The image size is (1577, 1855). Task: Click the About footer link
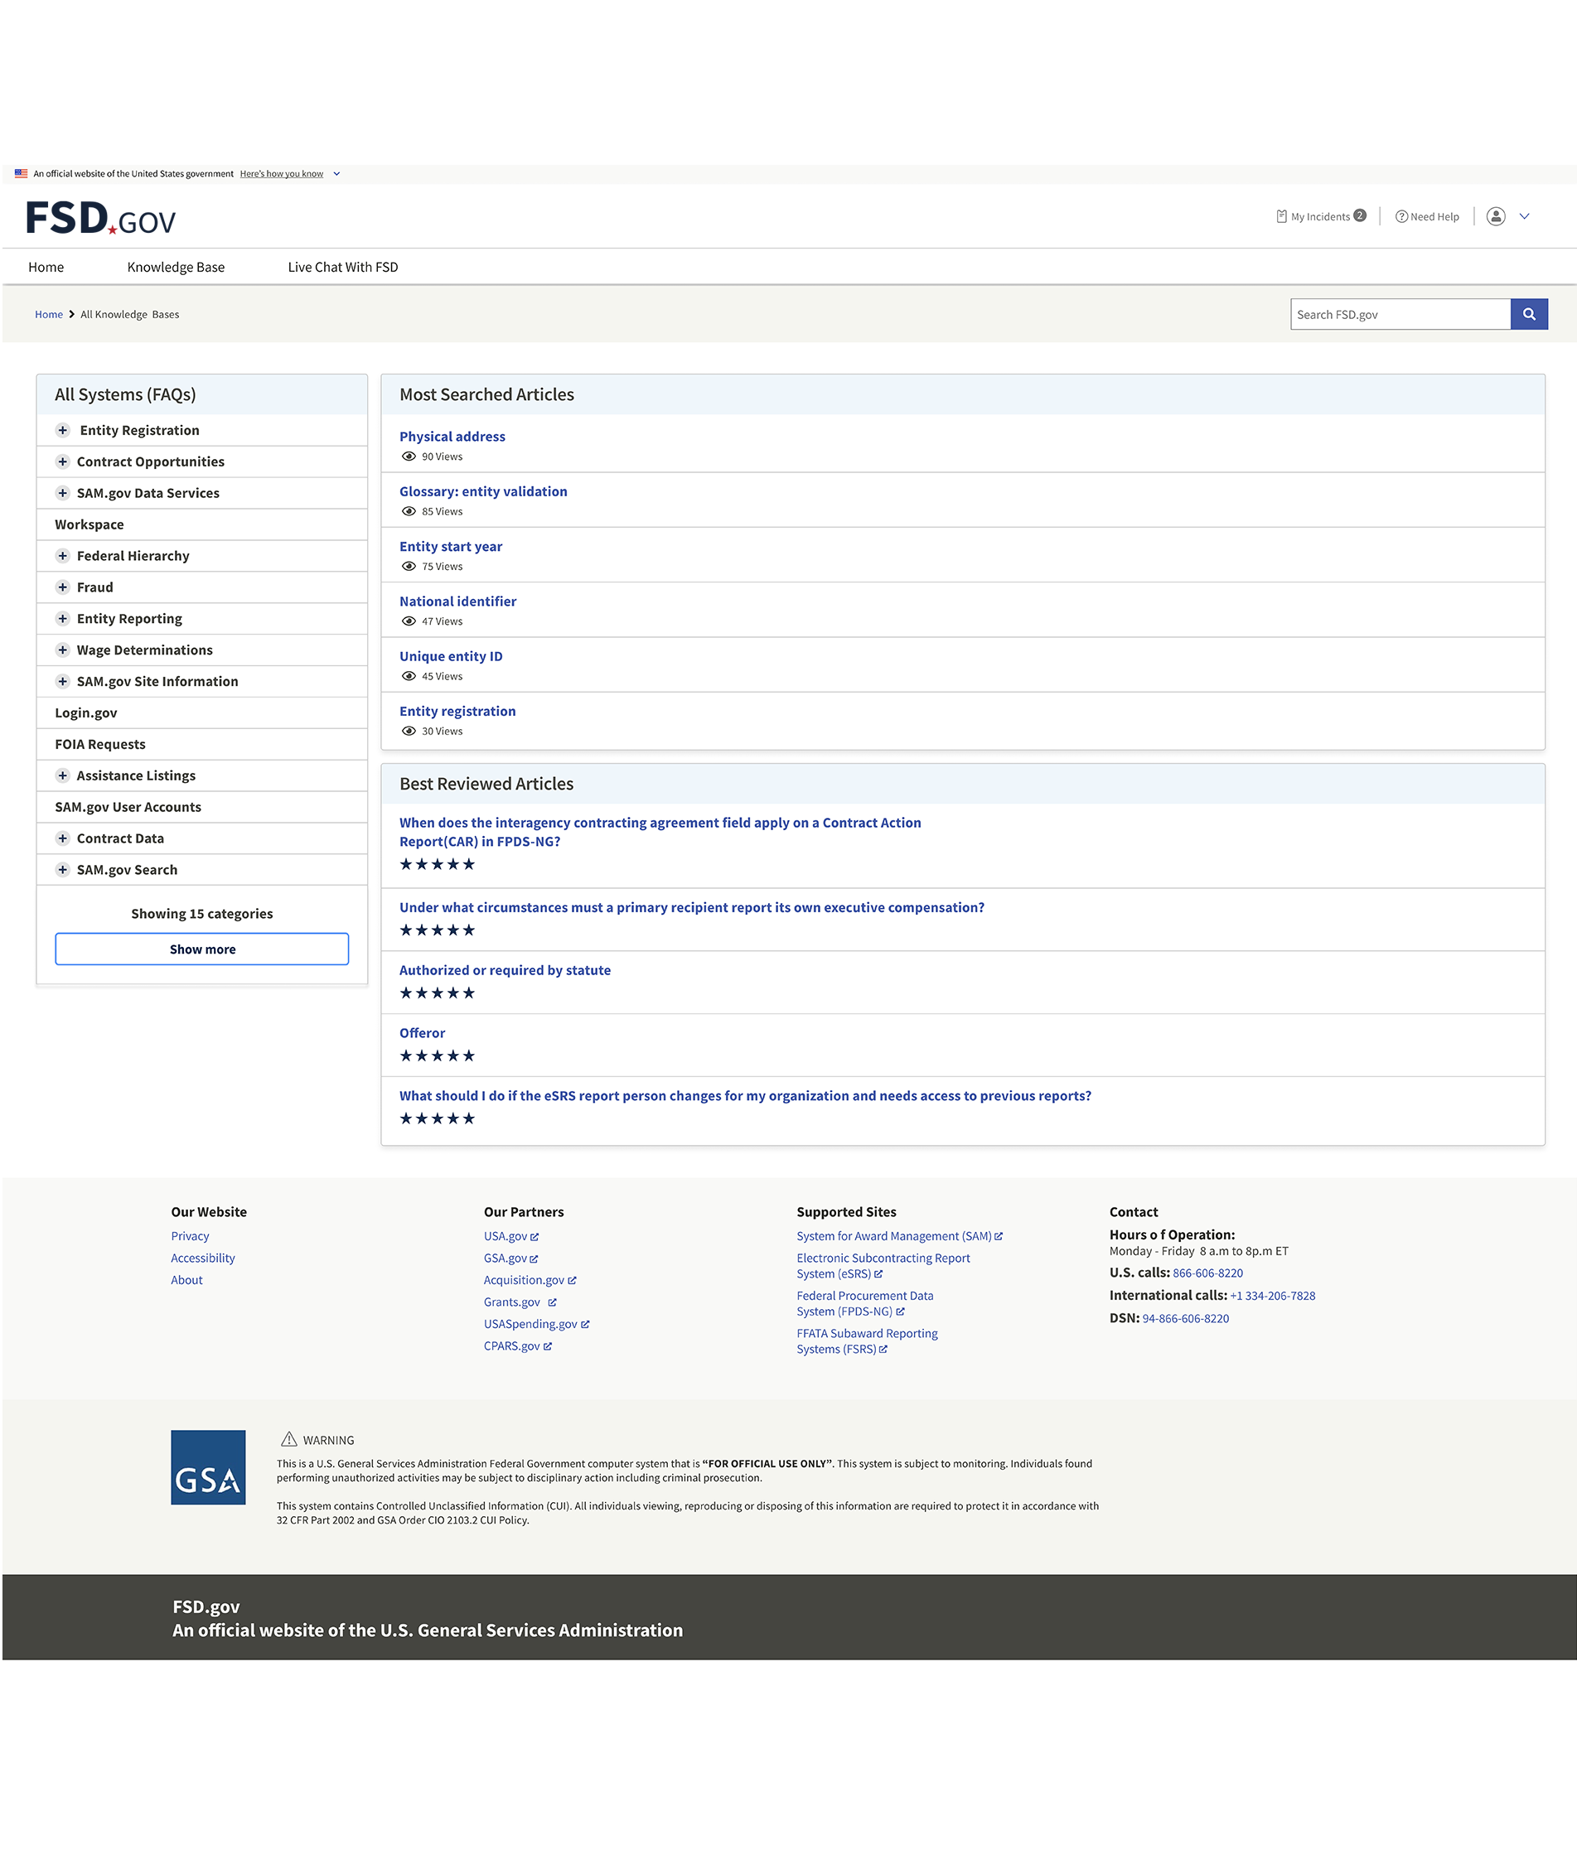coord(186,1281)
